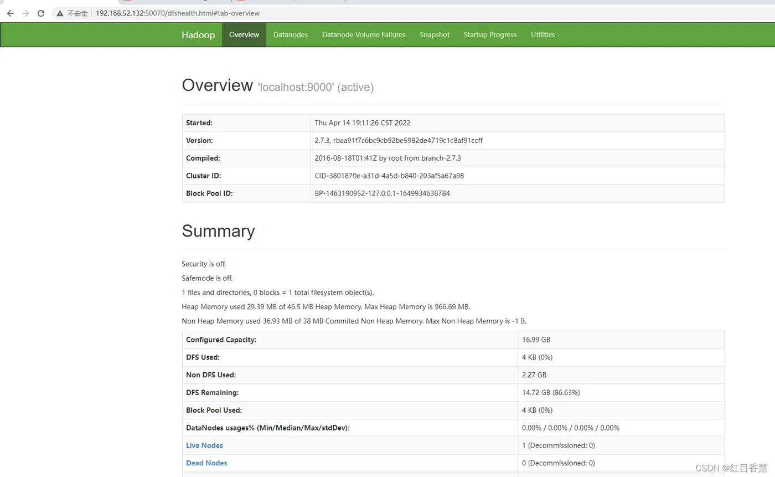775x477 pixels.
Task: Click 'Safemode is off.' text
Action: pyautogui.click(x=207, y=278)
